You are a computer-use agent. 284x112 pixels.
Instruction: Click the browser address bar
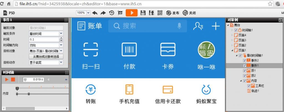coord(143,4)
